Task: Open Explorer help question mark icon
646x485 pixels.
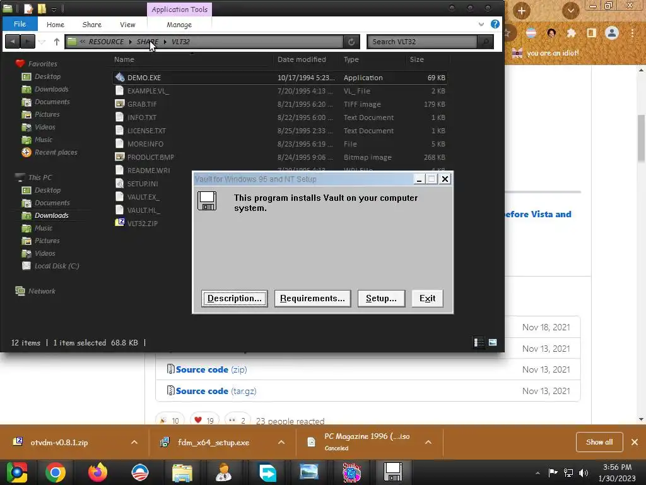Action: (x=495, y=25)
